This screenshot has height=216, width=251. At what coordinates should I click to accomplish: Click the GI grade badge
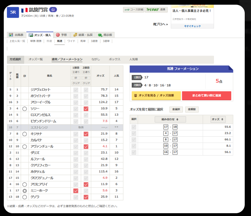53,10
